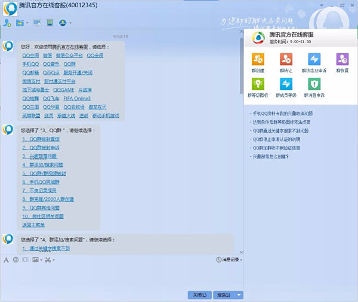Click in the message input box

click(x=122, y=276)
